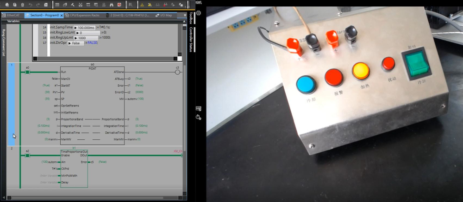Click the binoculars search icon

(111, 5)
